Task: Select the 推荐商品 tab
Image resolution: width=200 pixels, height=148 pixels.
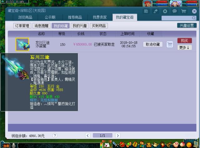Action: pos(74,17)
